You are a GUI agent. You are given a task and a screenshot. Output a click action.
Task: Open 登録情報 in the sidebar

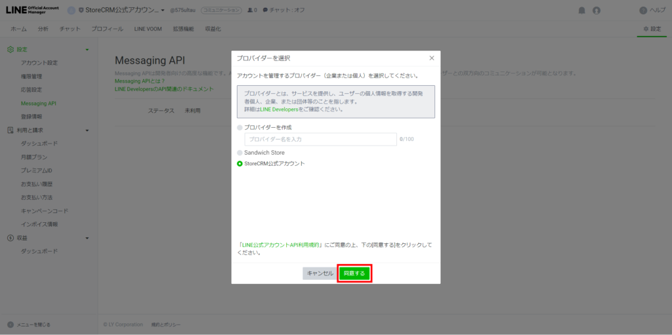31,117
